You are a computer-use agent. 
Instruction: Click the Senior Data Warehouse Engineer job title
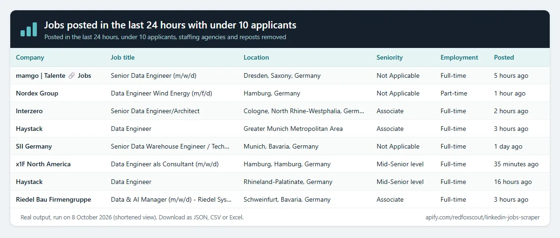point(170,146)
